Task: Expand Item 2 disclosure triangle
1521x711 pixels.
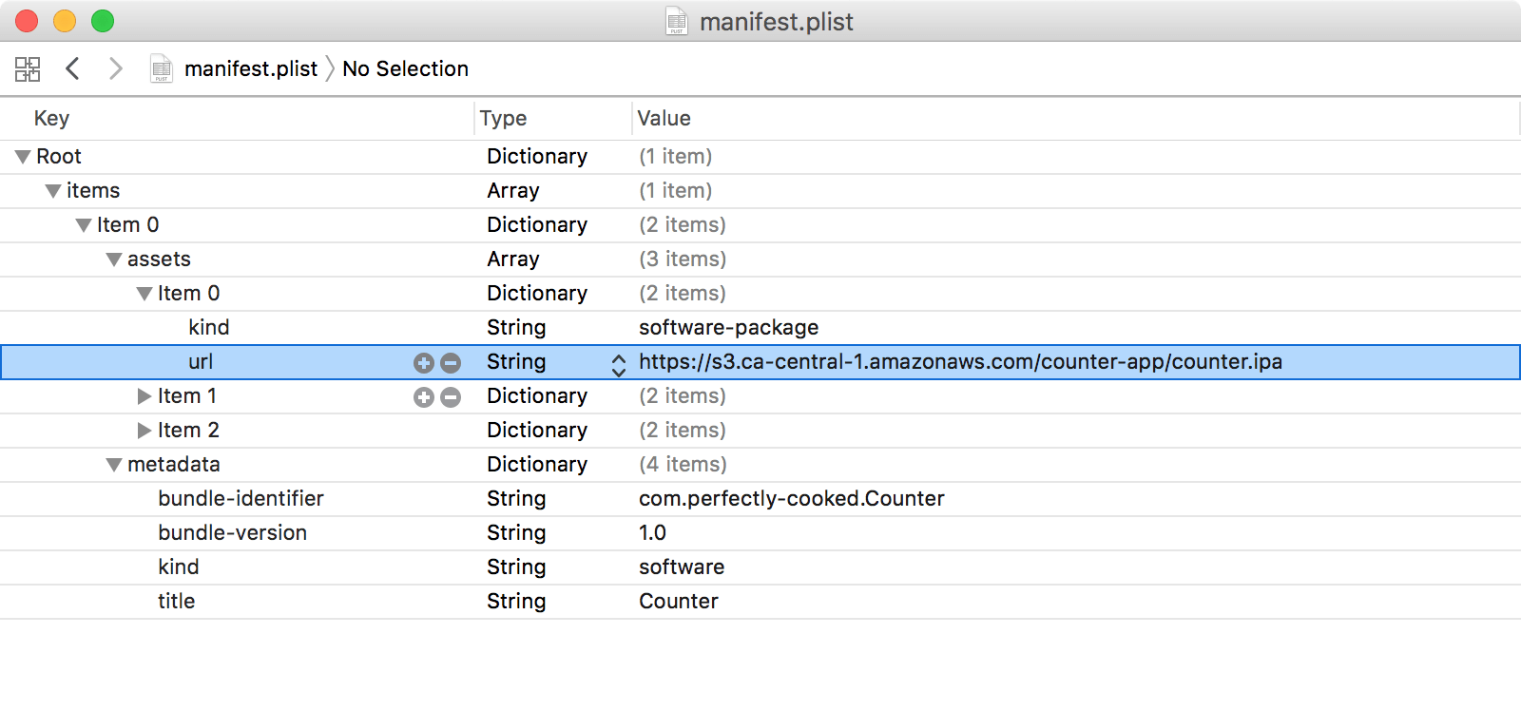Action: coord(144,430)
